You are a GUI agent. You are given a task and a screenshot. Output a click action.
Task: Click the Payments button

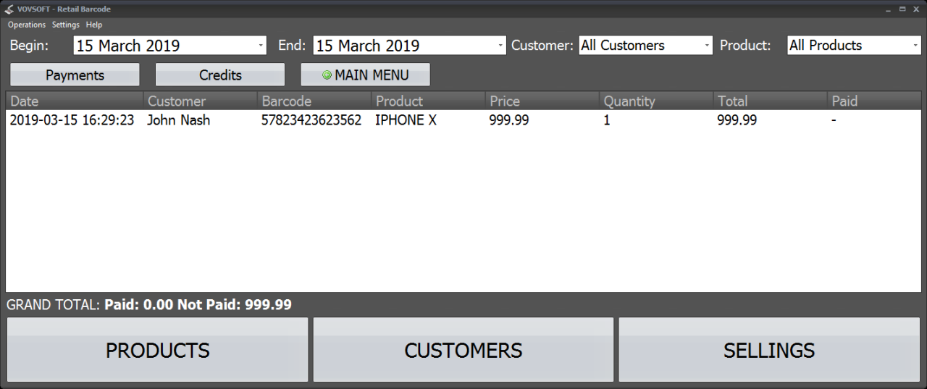coord(75,75)
